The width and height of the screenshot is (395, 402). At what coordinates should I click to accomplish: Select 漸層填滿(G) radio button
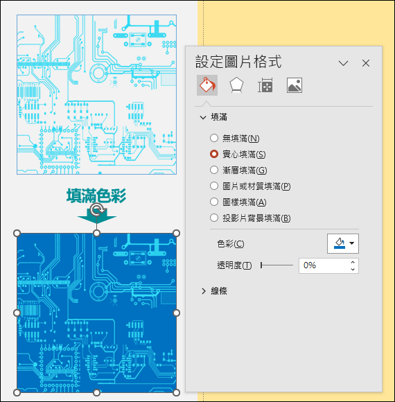click(214, 170)
